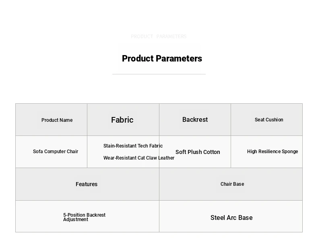Image resolution: width=318 pixels, height=238 pixels.
Task: Click Wear-Resistant Cat Claw Leather text
Action: pyautogui.click(x=139, y=158)
